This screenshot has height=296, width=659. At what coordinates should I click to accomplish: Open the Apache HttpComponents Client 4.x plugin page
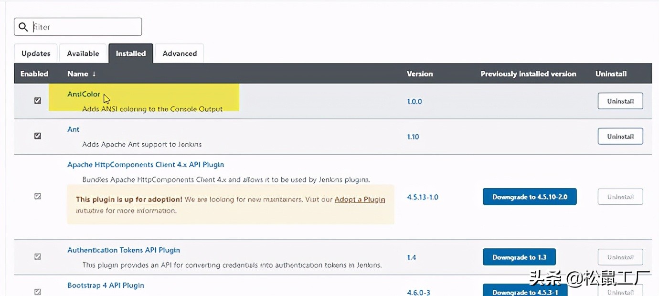[x=145, y=164]
